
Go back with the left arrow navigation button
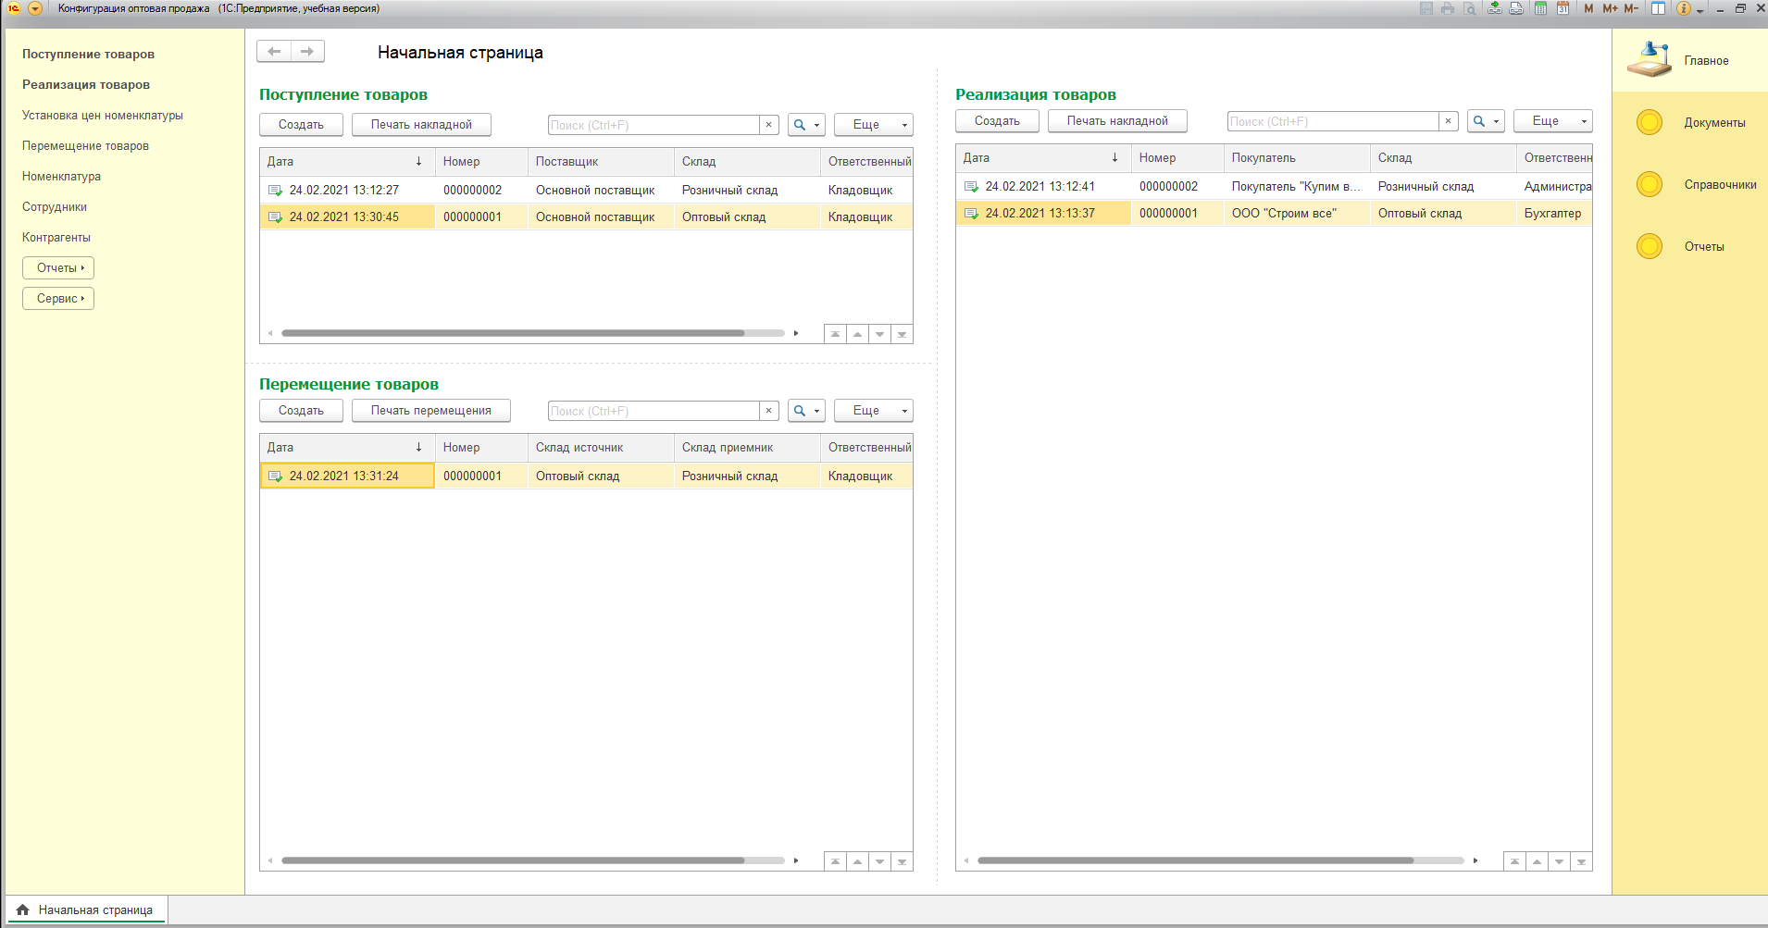pos(274,52)
